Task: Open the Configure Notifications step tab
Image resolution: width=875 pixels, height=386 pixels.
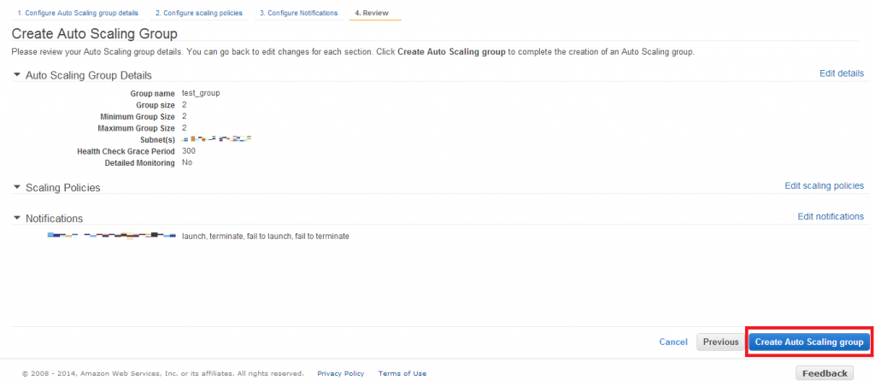Action: 298,13
